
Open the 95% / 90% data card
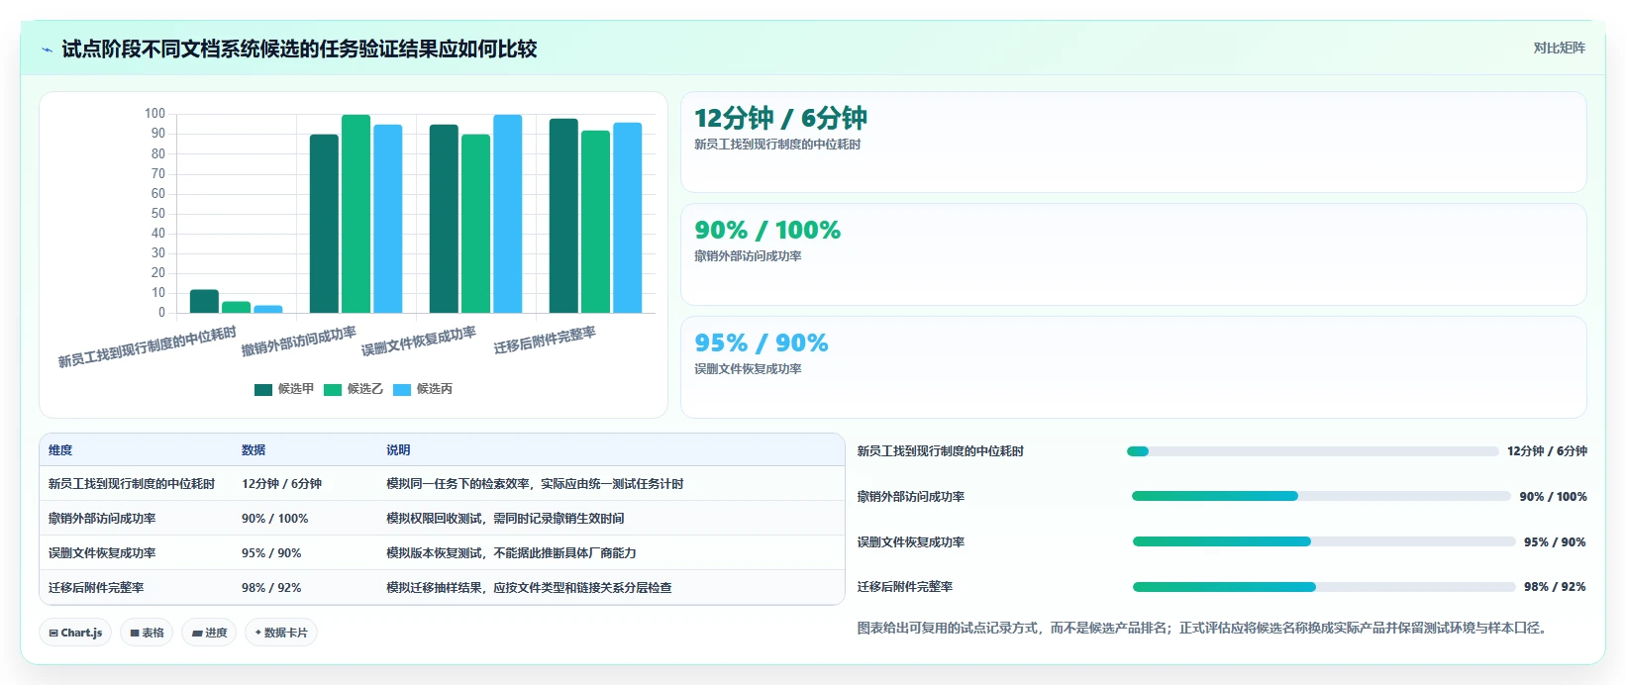click(1134, 367)
